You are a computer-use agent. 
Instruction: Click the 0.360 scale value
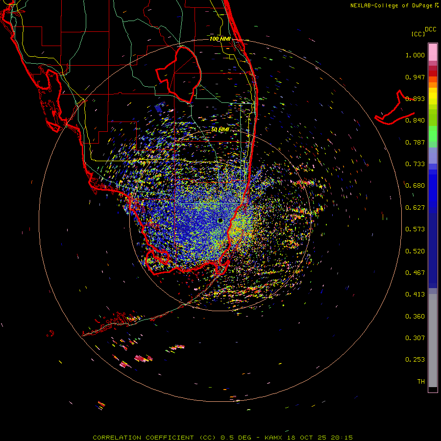point(415,317)
